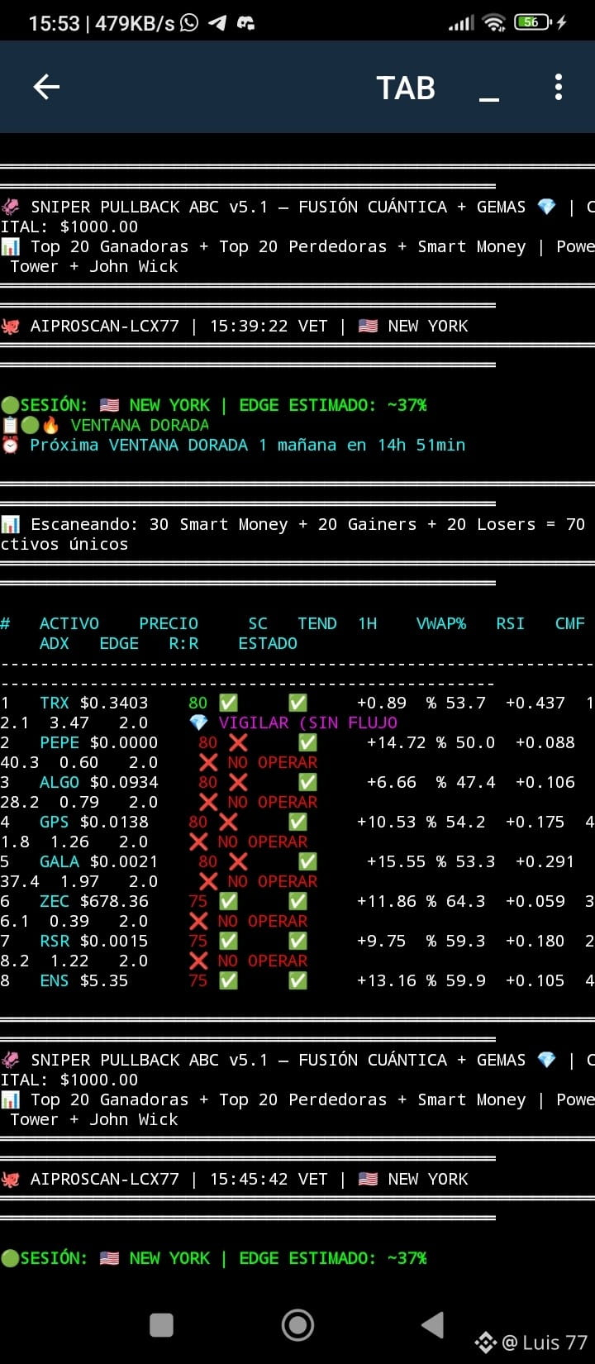Tap the red X in the GPS SC column
The image size is (595, 1364).
[228, 822]
